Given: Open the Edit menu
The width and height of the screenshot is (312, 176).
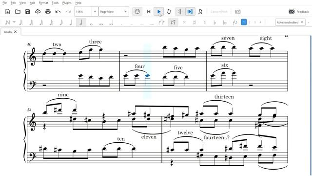Looking at the screenshot, I should tap(13, 3).
